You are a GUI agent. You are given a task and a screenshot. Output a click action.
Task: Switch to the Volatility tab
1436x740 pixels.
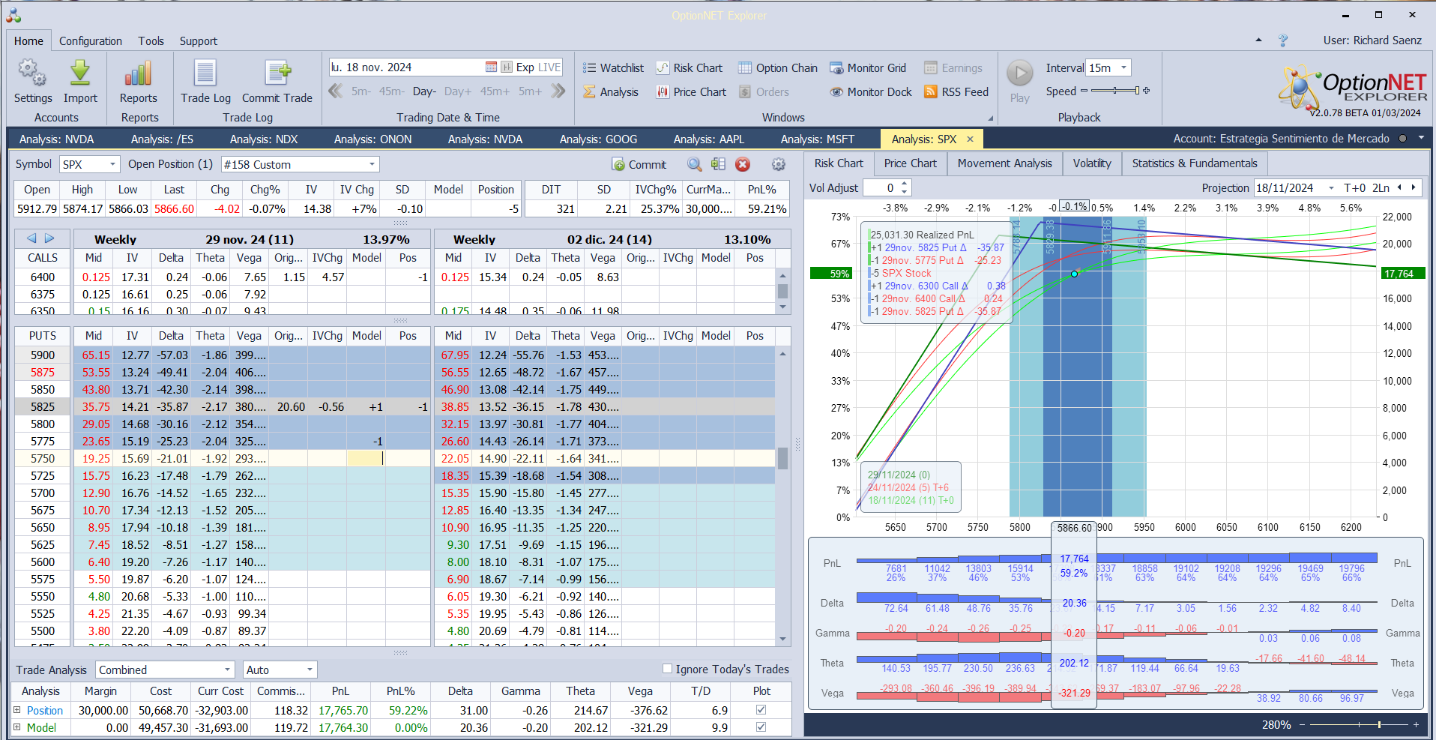[x=1091, y=163]
